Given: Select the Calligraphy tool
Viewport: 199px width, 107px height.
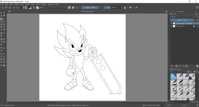Looking at the screenshot, I should click(x=4, y=16).
